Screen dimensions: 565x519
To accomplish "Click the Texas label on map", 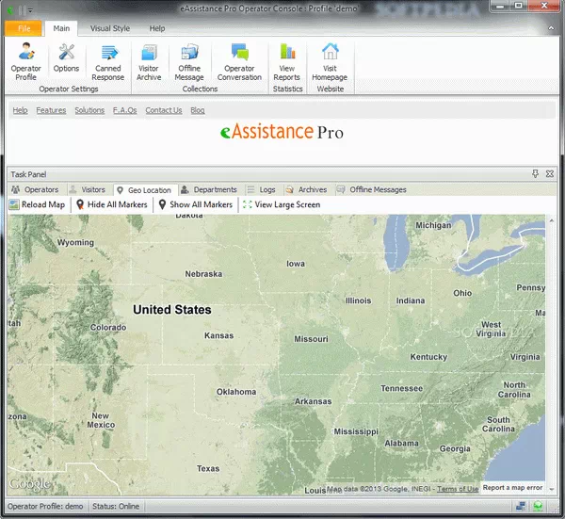I will tap(208, 468).
